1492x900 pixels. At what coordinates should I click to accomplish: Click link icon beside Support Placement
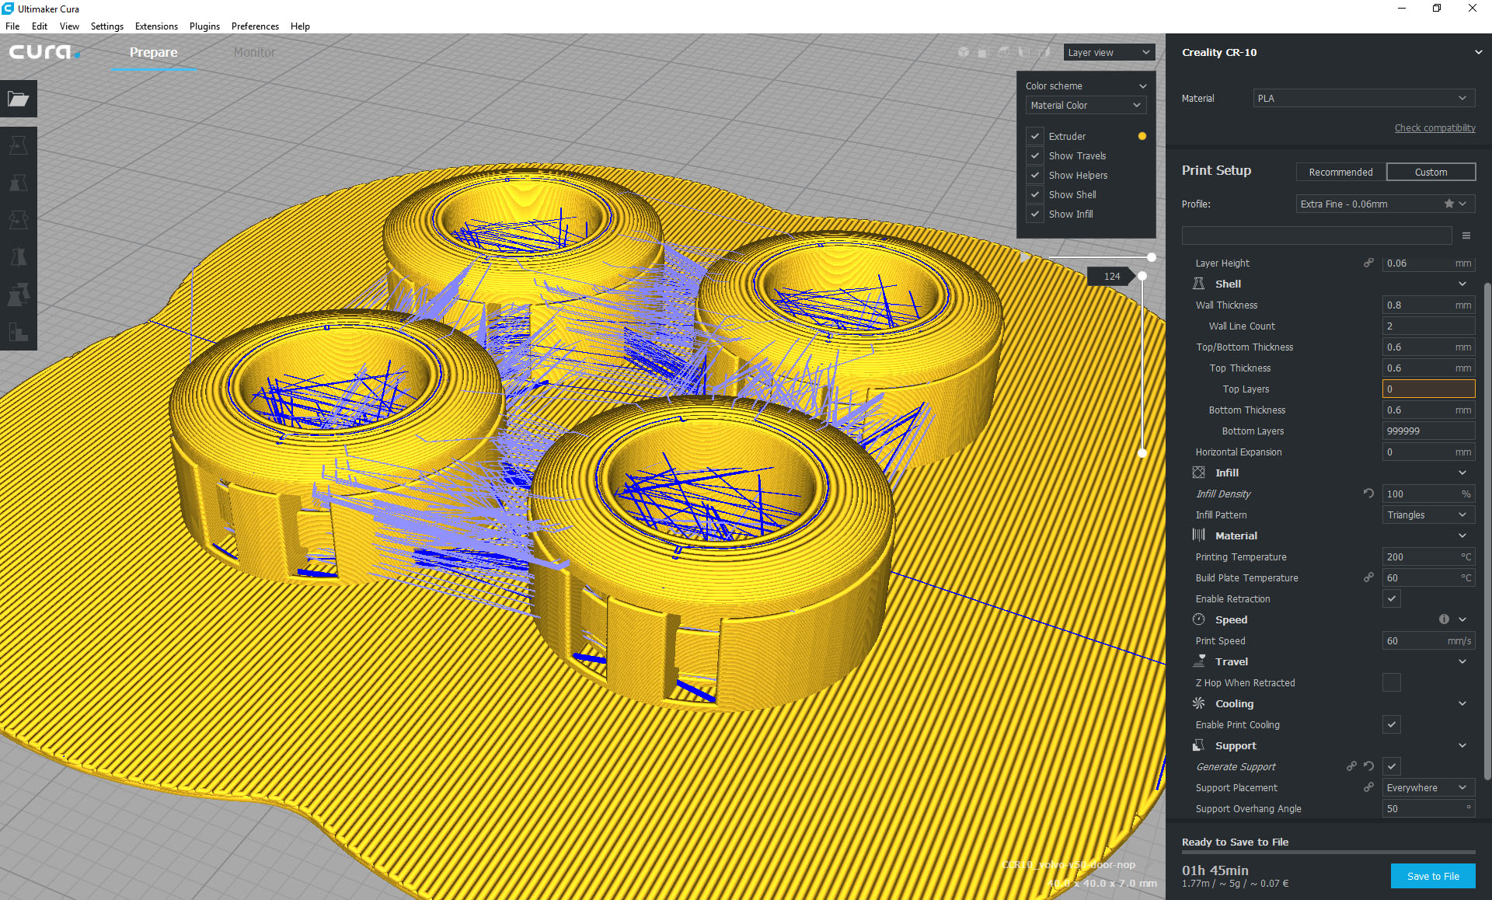tap(1368, 787)
